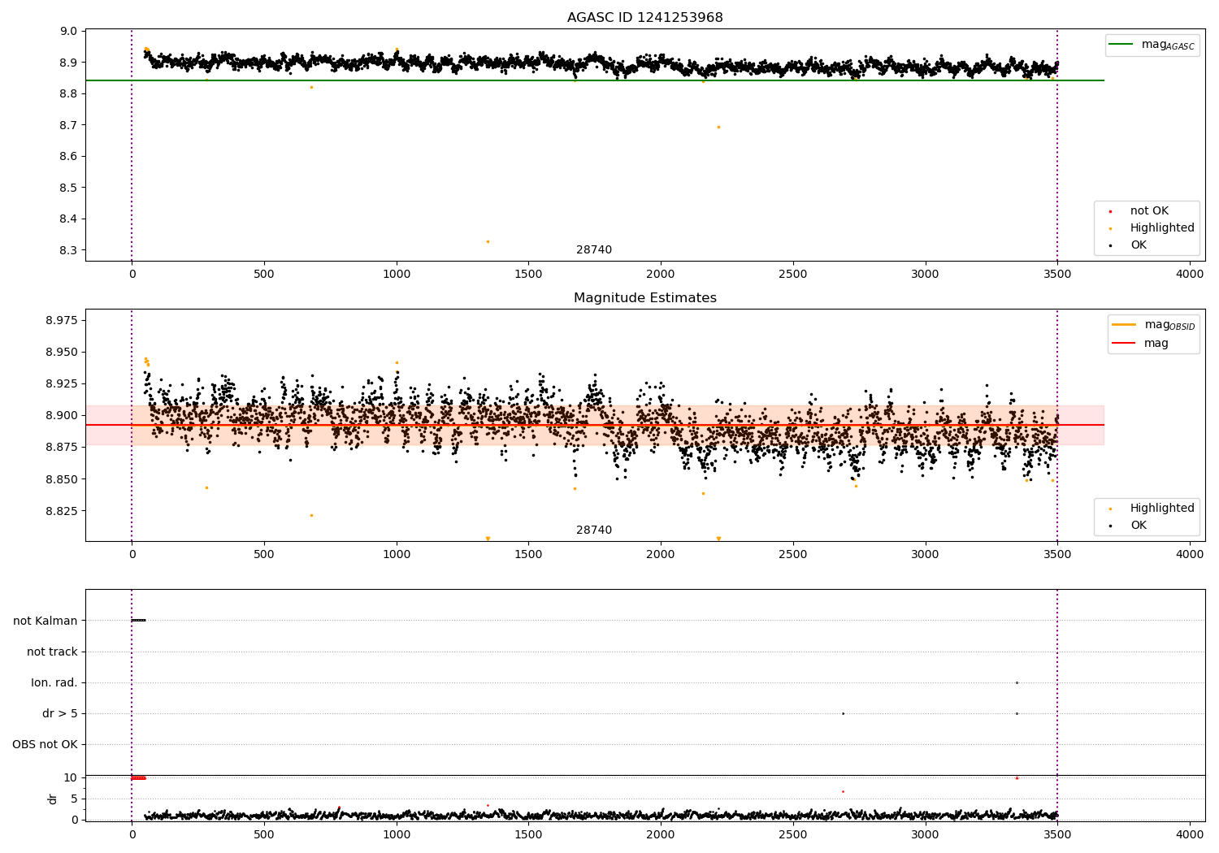Image resolution: width=1219 pixels, height=853 pixels.
Task: Click the '8.925' y-tick in middle plot
Action: [62, 383]
